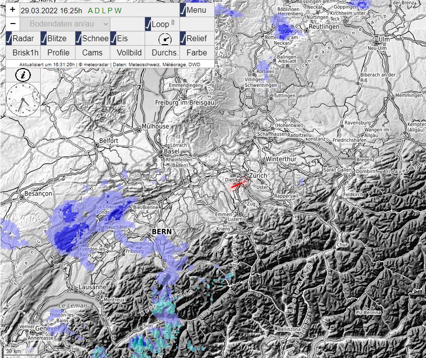
Task: Click the Schaffhausen label
Action: click(x=272, y=134)
